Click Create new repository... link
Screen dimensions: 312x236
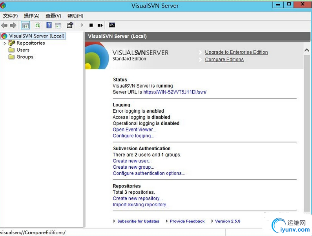tap(138, 198)
